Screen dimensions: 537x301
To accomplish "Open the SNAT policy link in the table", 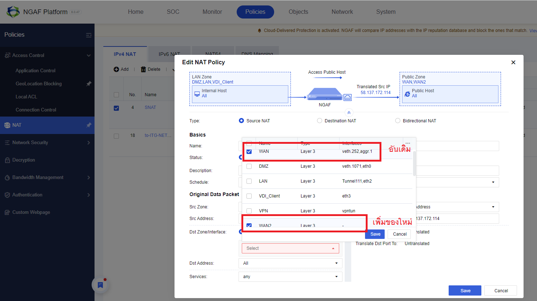I will click(x=150, y=107).
